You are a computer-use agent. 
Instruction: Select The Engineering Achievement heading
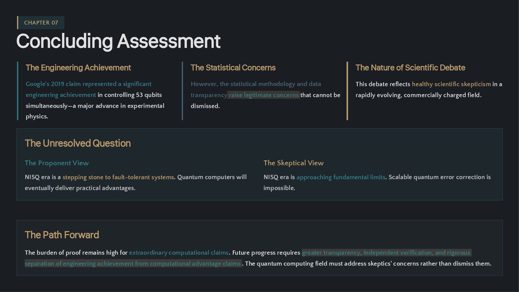78,68
